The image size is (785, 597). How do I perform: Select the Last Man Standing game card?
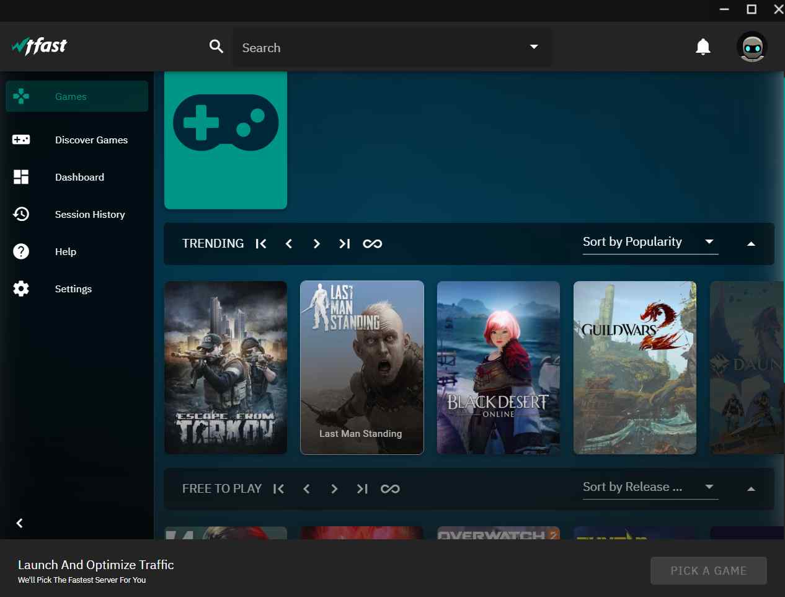362,367
